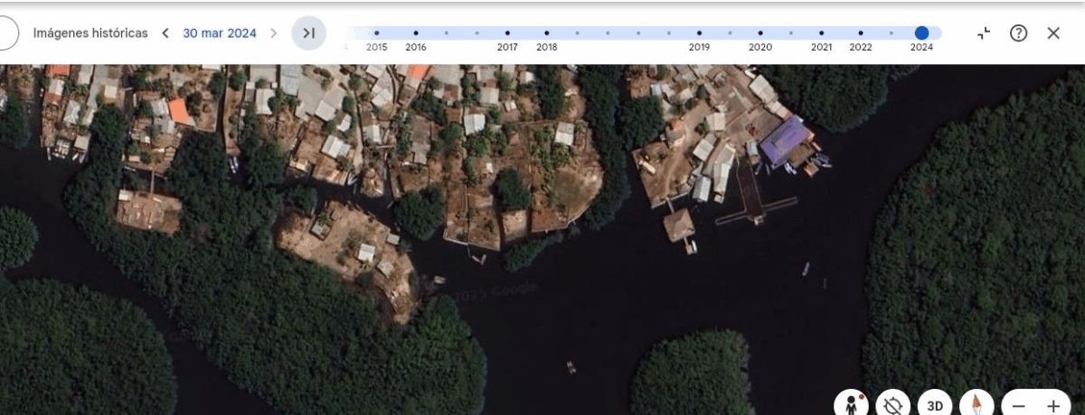This screenshot has height=415, width=1085.
Task: Open the help icon
Action: tap(1018, 33)
